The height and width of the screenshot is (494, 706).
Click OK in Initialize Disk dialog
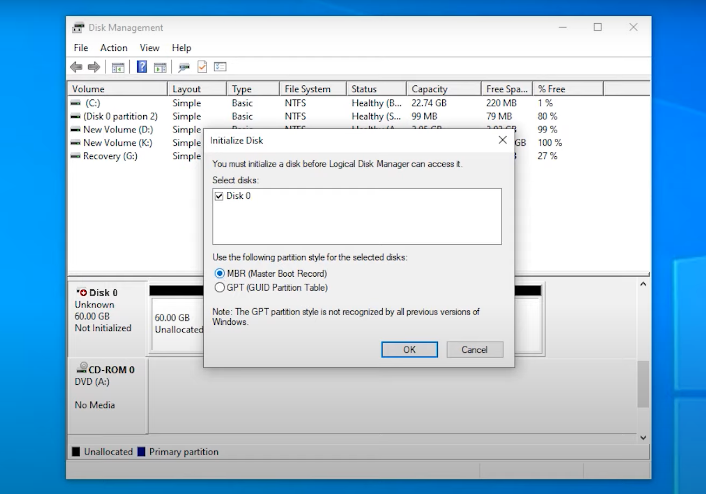coord(409,350)
